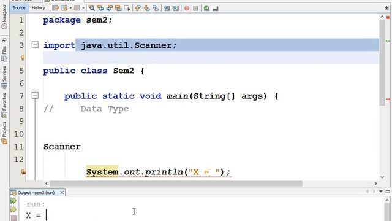Viewport: 392px width, 221px height.
Task: Click the Stop run square icon
Action: tap(13, 219)
